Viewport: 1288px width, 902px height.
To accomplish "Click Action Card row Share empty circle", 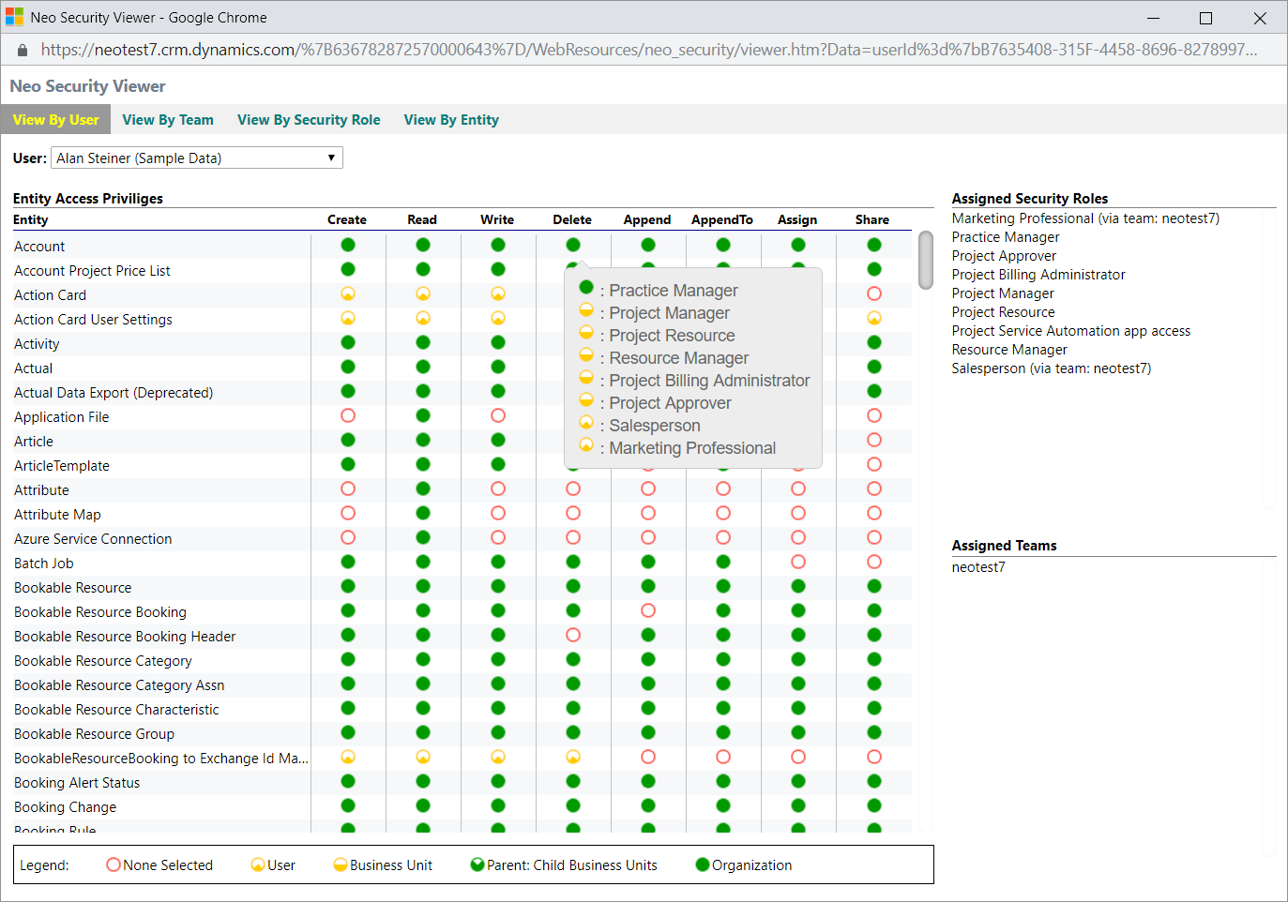I will tap(874, 293).
